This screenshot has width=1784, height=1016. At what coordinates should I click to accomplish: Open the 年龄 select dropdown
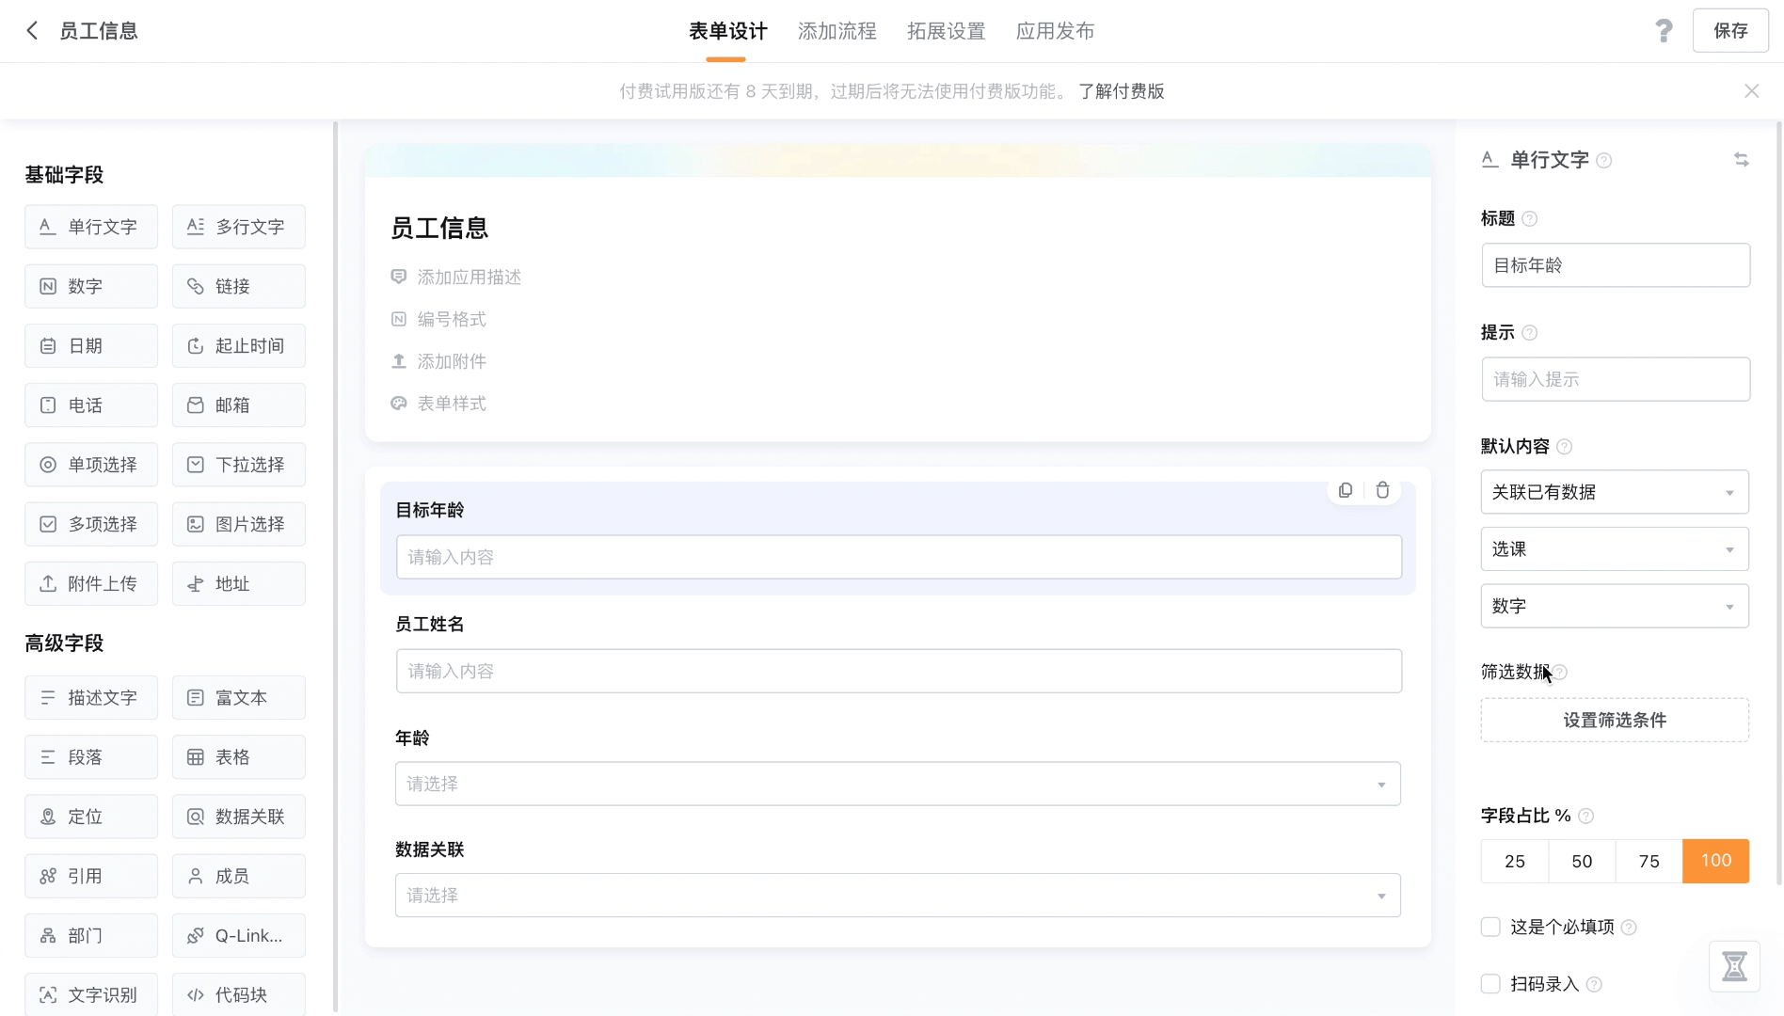898,784
